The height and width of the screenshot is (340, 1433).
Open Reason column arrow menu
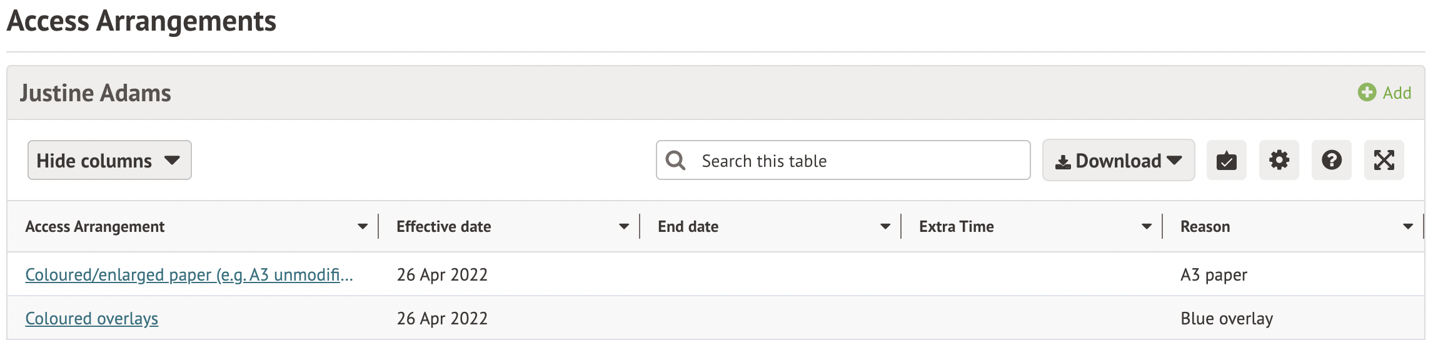coord(1408,227)
